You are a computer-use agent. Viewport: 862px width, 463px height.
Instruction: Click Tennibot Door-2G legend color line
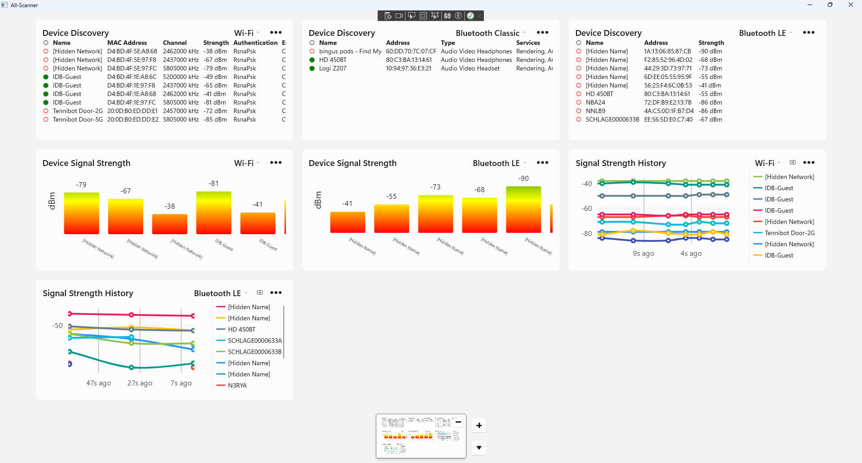758,233
